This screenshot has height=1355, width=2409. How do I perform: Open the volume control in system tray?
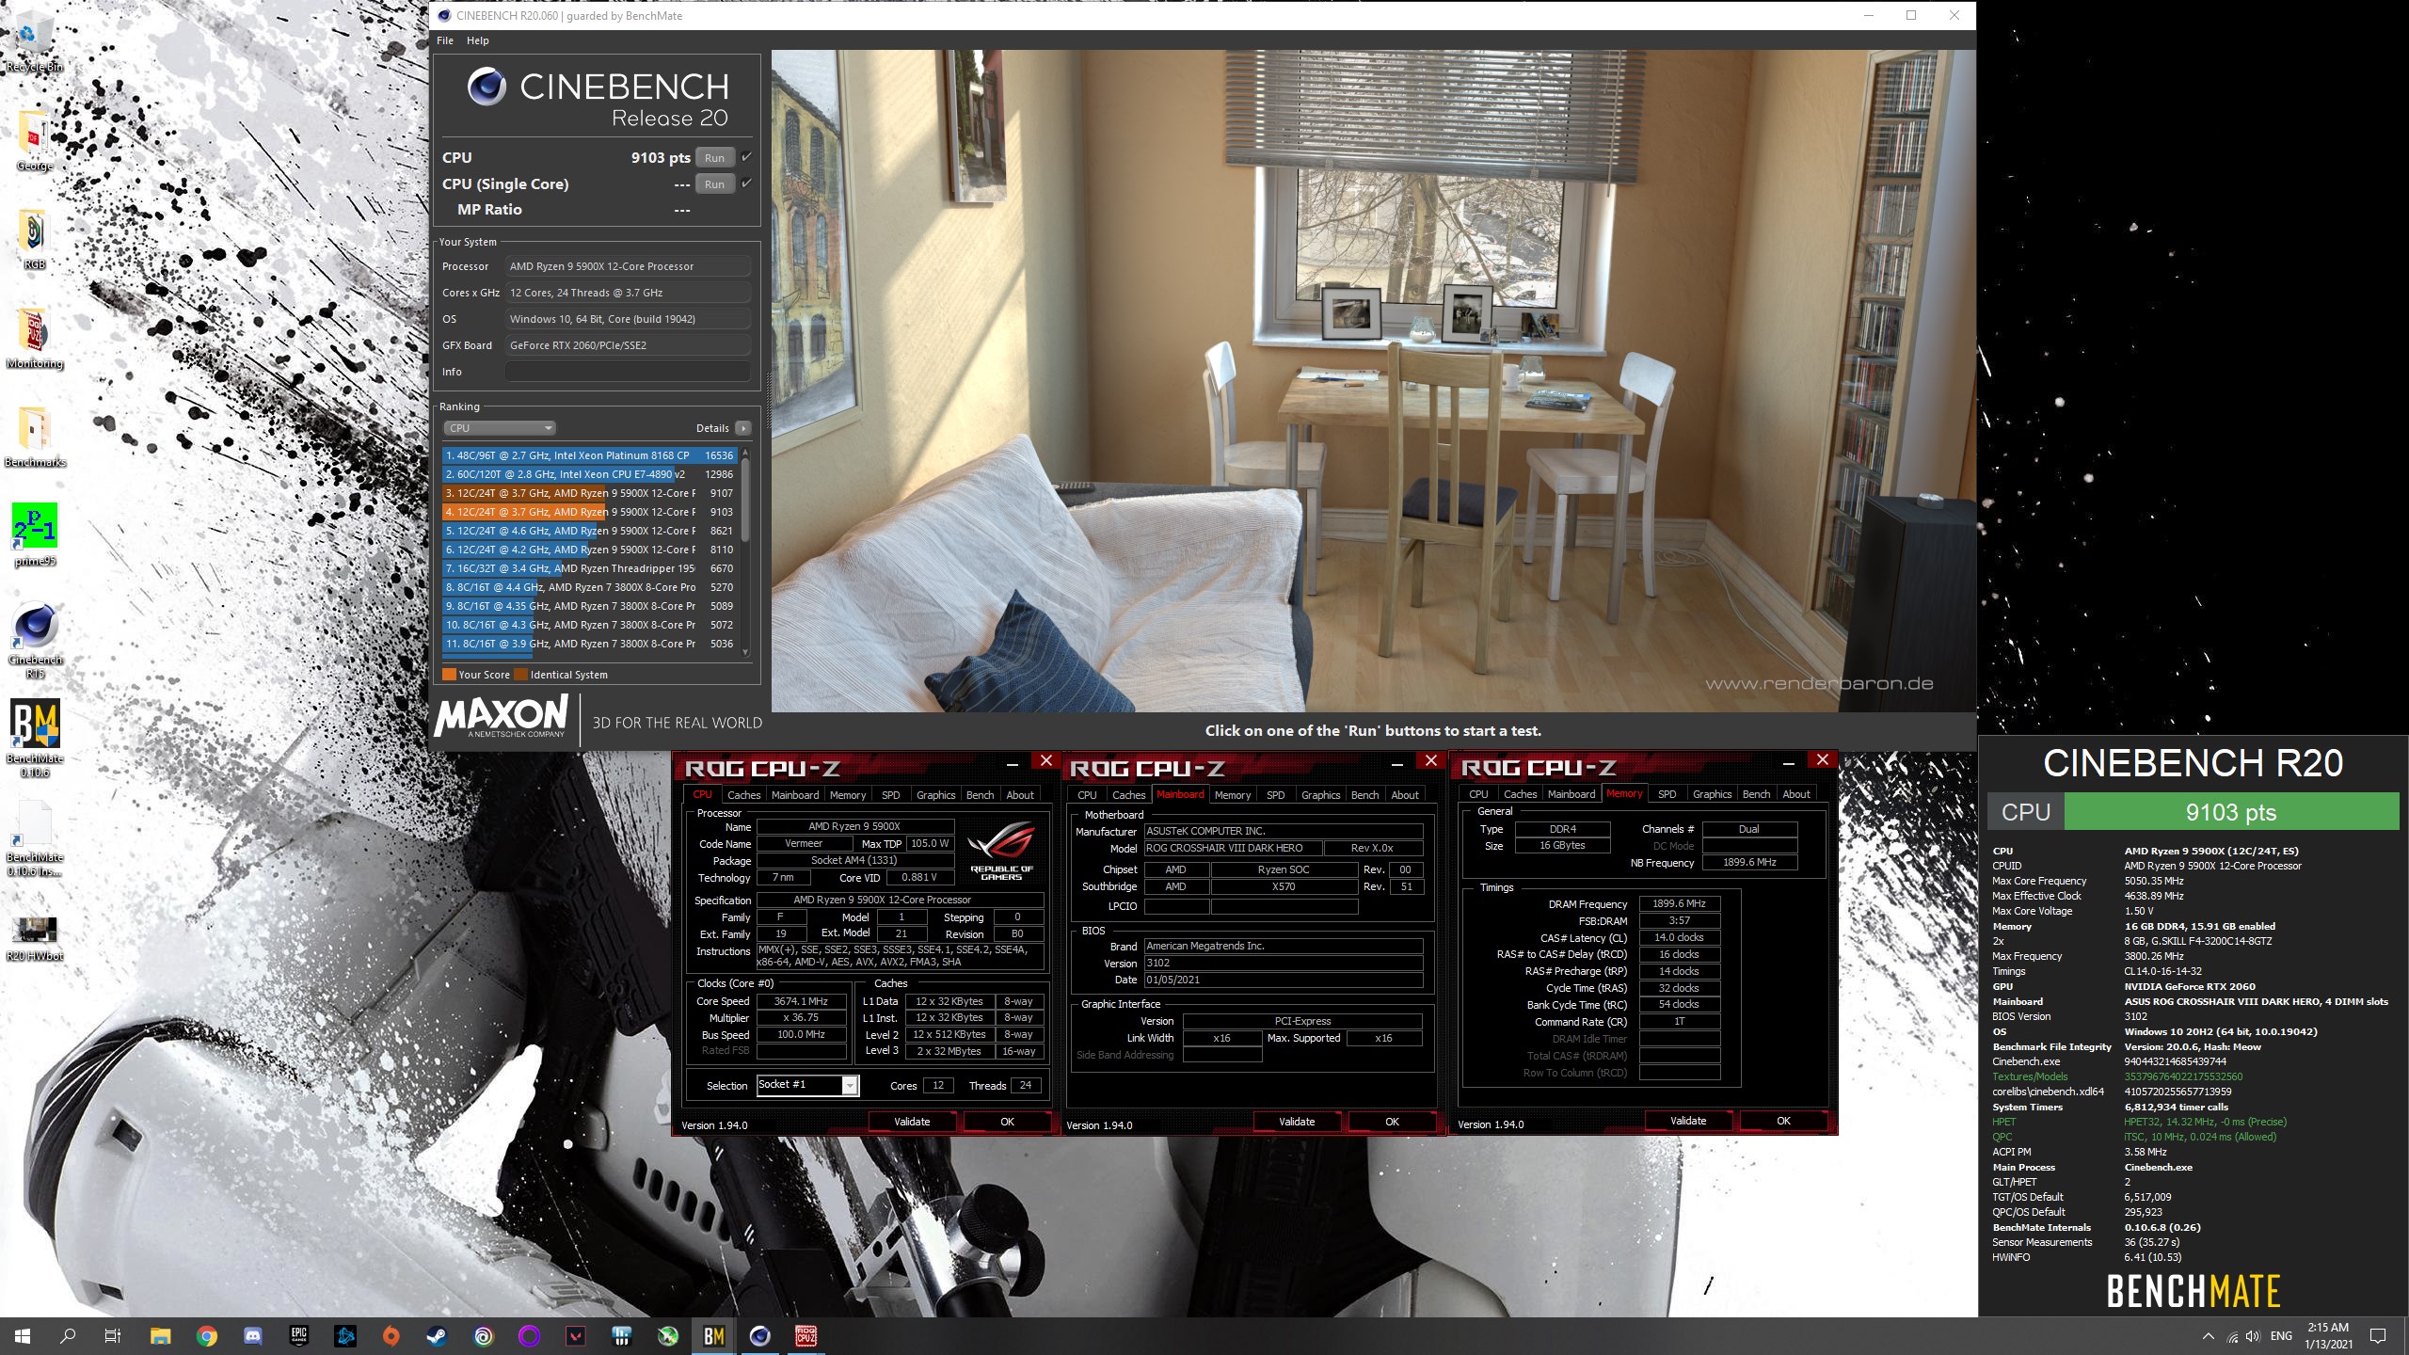[x=2253, y=1336]
